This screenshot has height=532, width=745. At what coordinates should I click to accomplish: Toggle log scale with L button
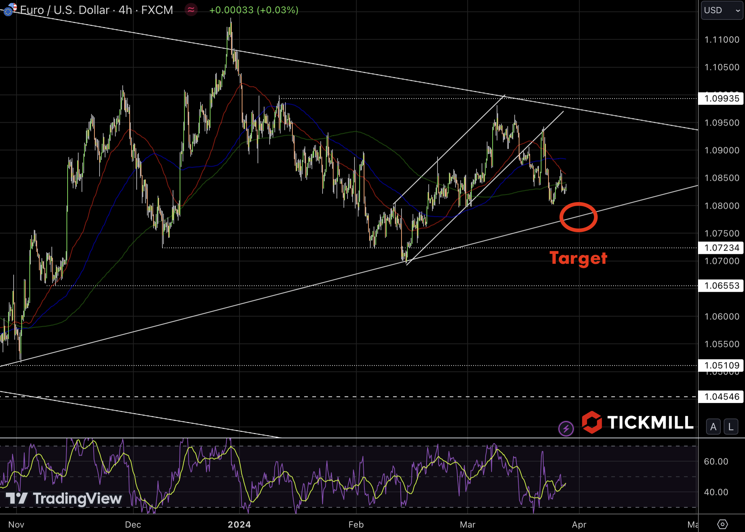731,427
